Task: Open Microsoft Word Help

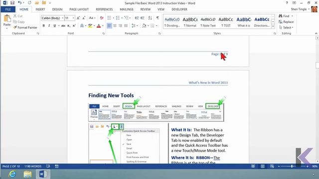Action: click(x=287, y=3)
